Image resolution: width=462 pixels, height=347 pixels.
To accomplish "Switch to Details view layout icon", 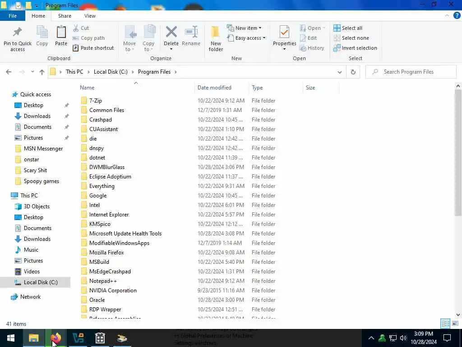I will point(445,324).
